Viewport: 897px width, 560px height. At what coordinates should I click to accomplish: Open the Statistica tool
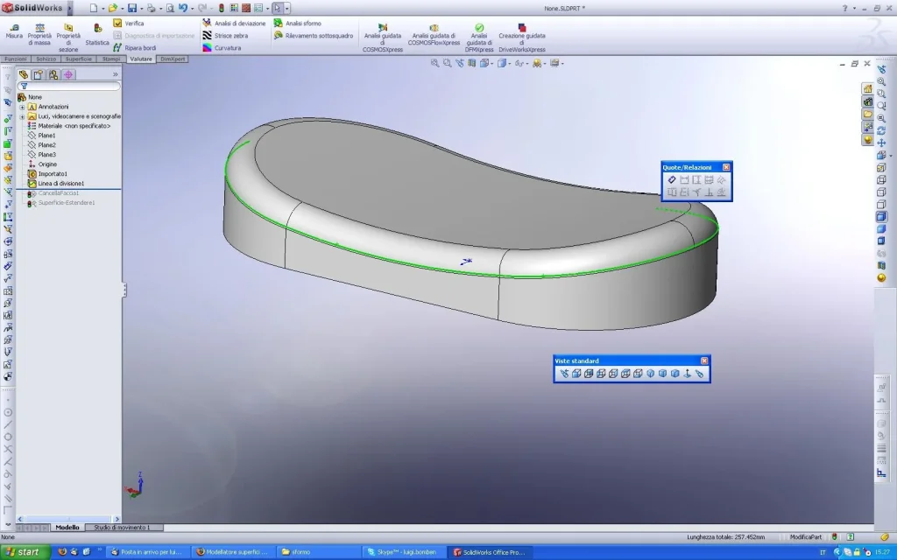97,34
